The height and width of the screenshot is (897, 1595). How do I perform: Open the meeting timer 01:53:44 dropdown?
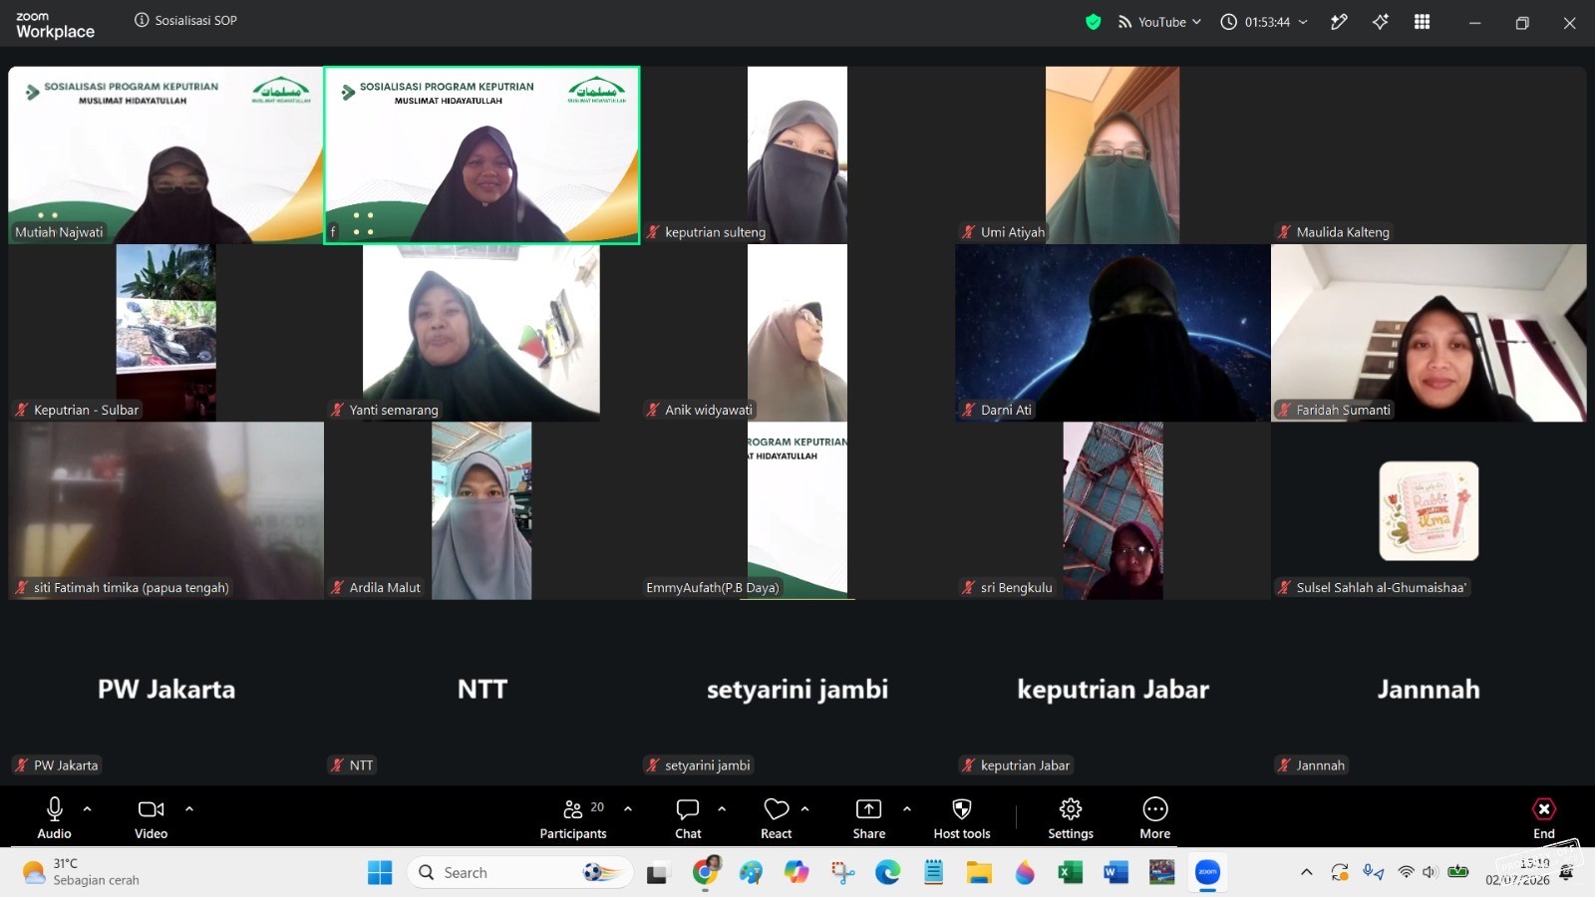pos(1264,22)
